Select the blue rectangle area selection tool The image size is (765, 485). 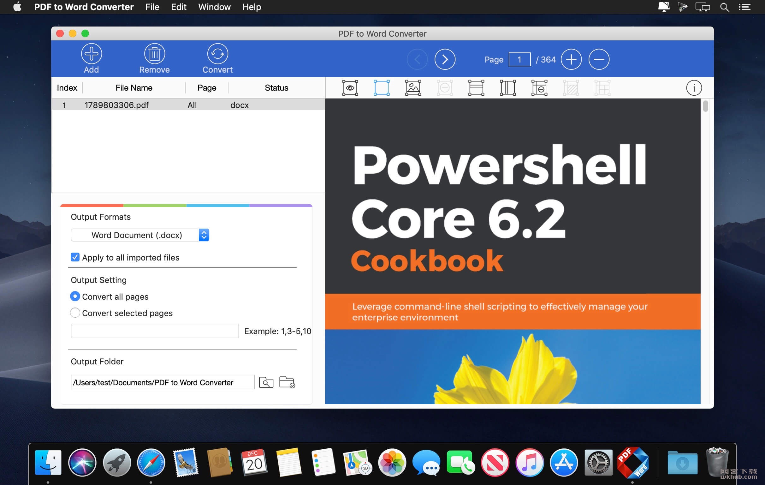pyautogui.click(x=382, y=88)
